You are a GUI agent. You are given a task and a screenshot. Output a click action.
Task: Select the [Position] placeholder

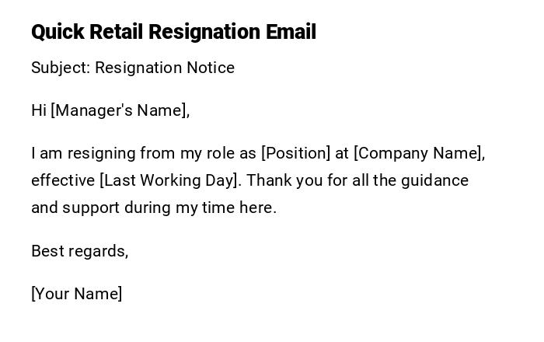tap(294, 153)
